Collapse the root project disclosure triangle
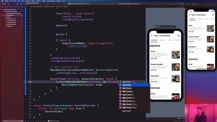The image size is (217, 122). point(2,10)
